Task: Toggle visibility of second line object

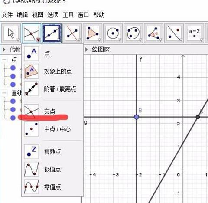Action: (x=13, y=110)
